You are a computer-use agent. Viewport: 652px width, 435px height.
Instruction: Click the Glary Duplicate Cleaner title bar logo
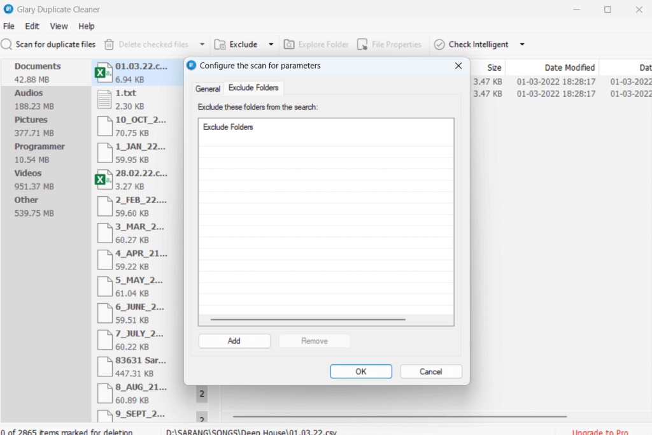click(8, 9)
